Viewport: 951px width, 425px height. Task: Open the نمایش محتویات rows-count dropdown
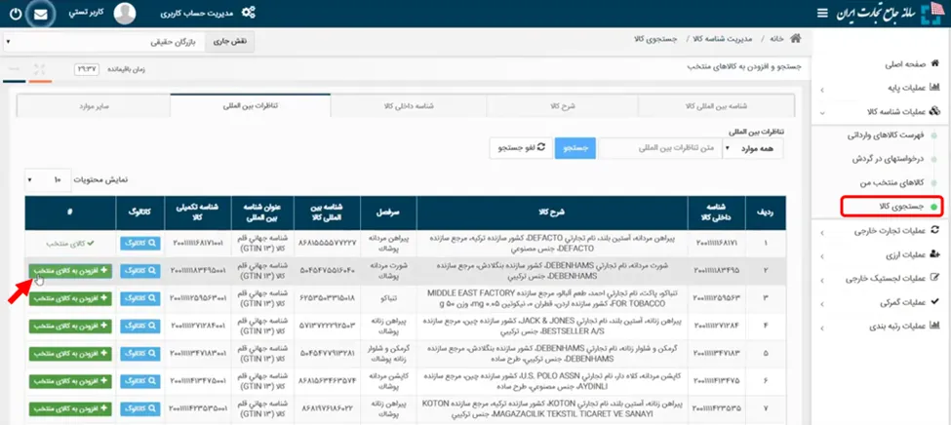pyautogui.click(x=48, y=180)
